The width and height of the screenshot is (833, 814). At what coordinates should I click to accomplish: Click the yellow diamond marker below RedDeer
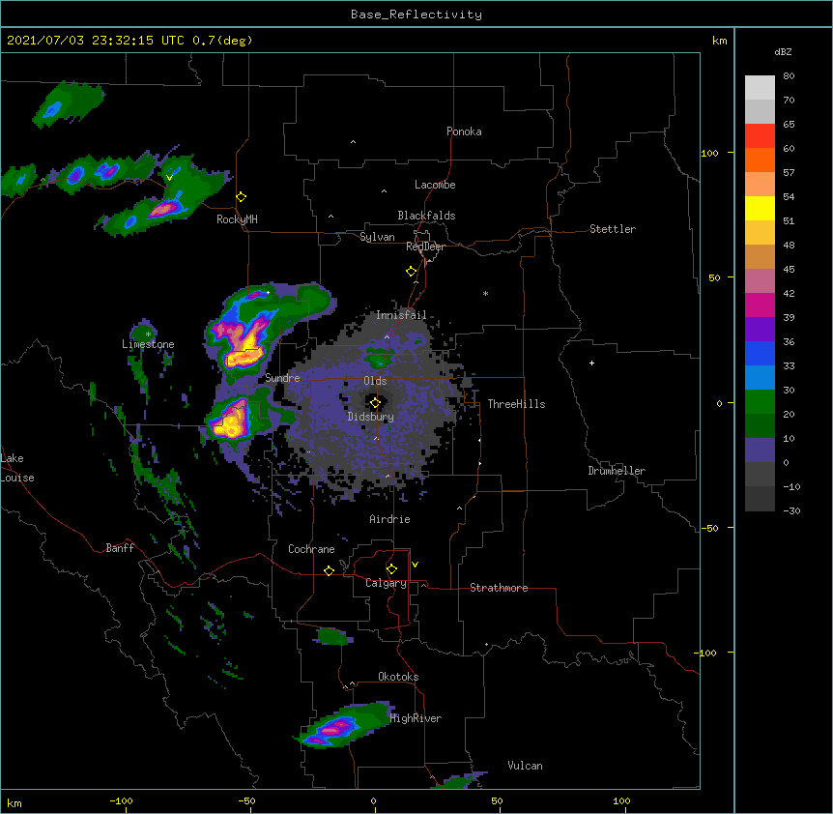[412, 272]
